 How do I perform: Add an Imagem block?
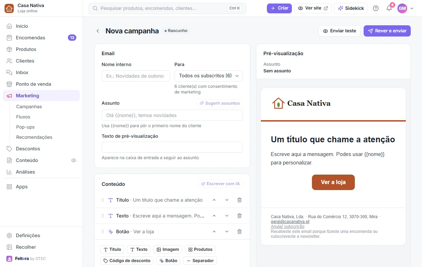[168, 249]
